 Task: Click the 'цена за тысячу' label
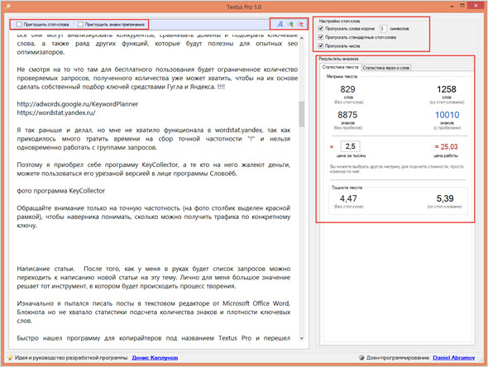point(351,155)
